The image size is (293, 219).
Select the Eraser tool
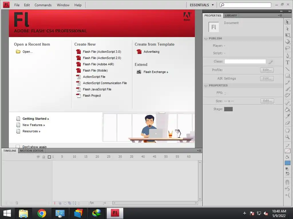tap(287, 123)
